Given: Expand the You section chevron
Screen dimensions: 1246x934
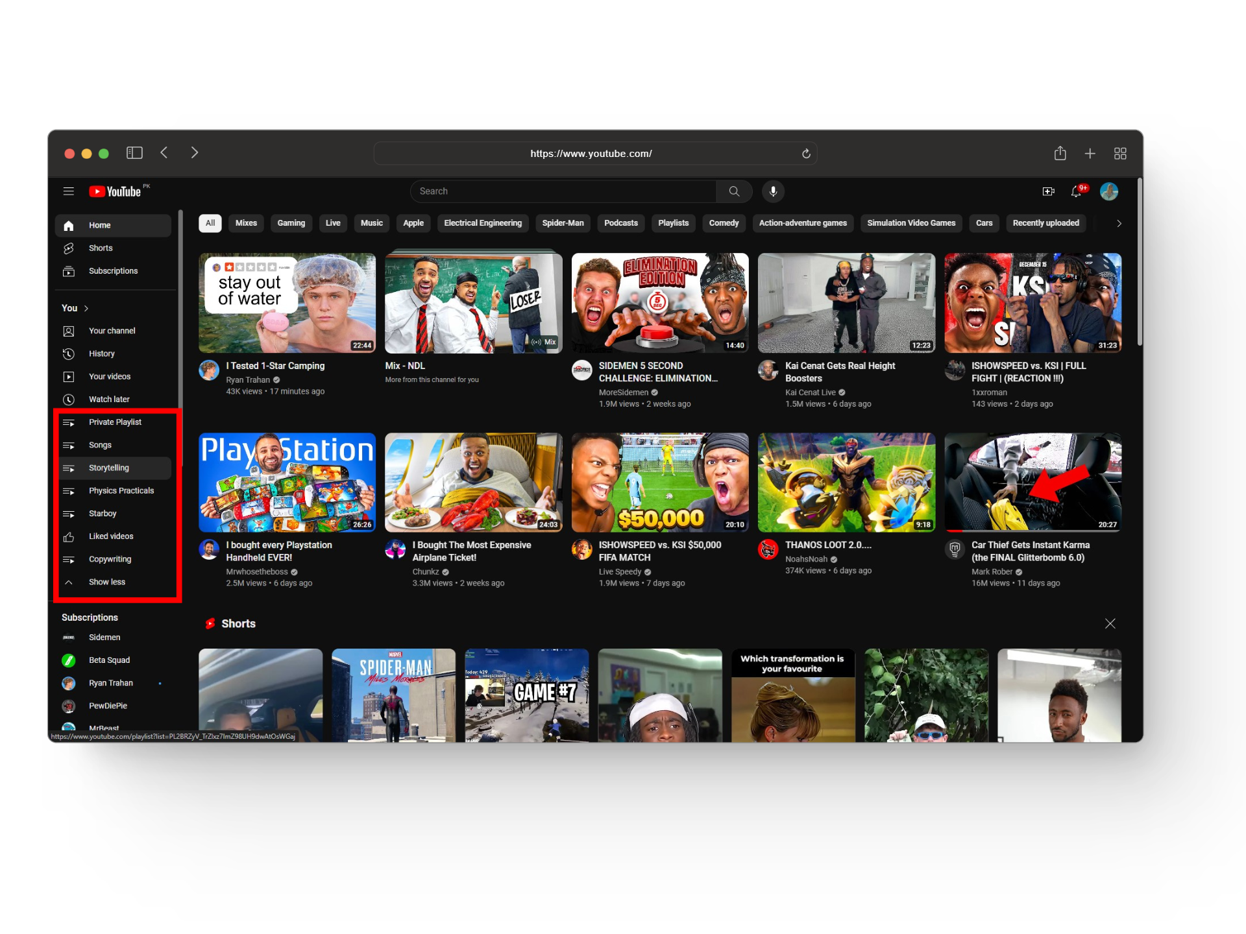Looking at the screenshot, I should click(x=86, y=308).
